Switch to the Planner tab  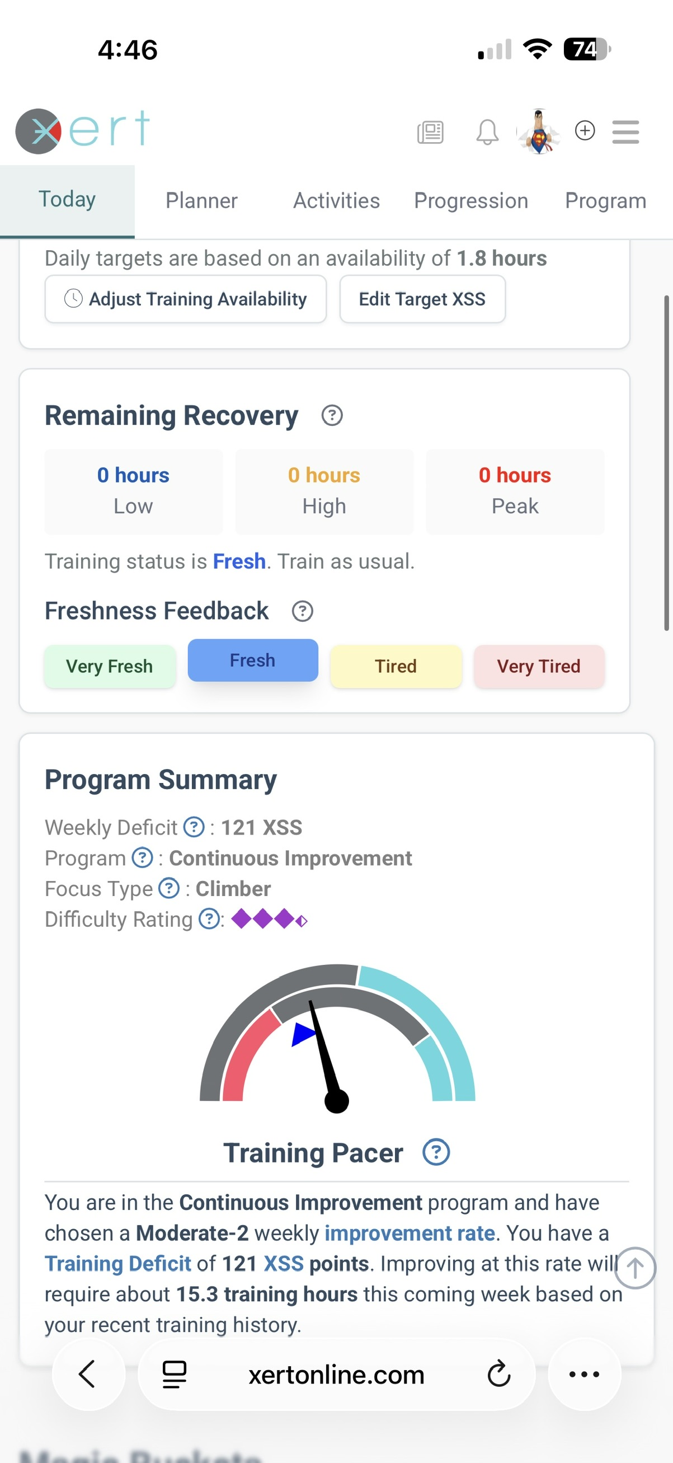201,201
